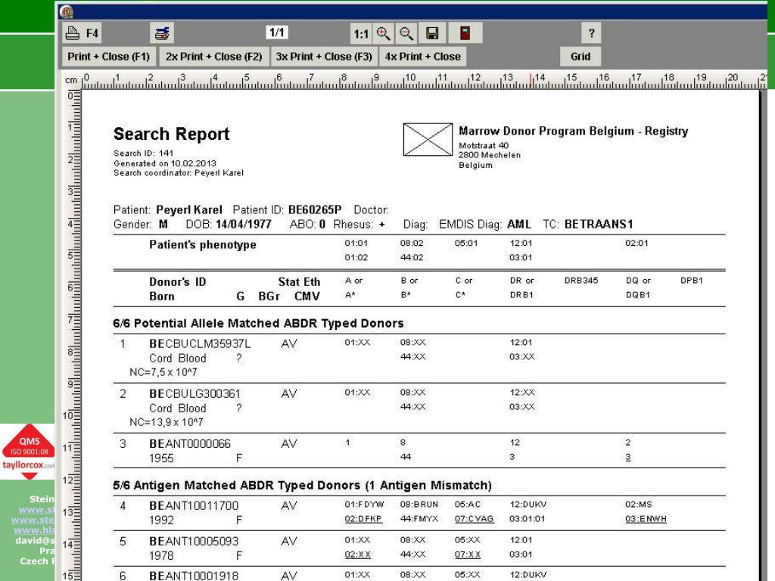Click Print + Close (F1) button

coord(109,56)
